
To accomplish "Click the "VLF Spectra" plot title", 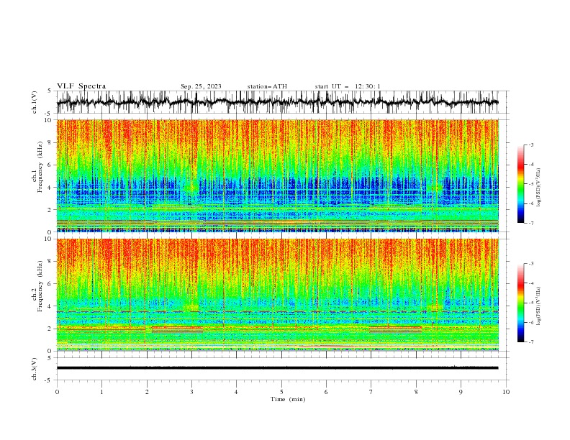I will [81, 86].
